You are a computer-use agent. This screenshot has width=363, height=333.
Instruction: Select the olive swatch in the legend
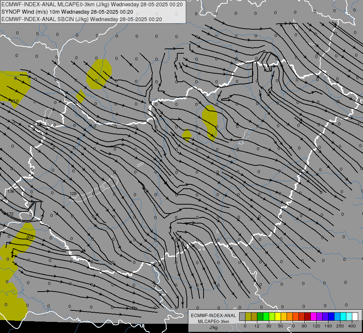248,316
